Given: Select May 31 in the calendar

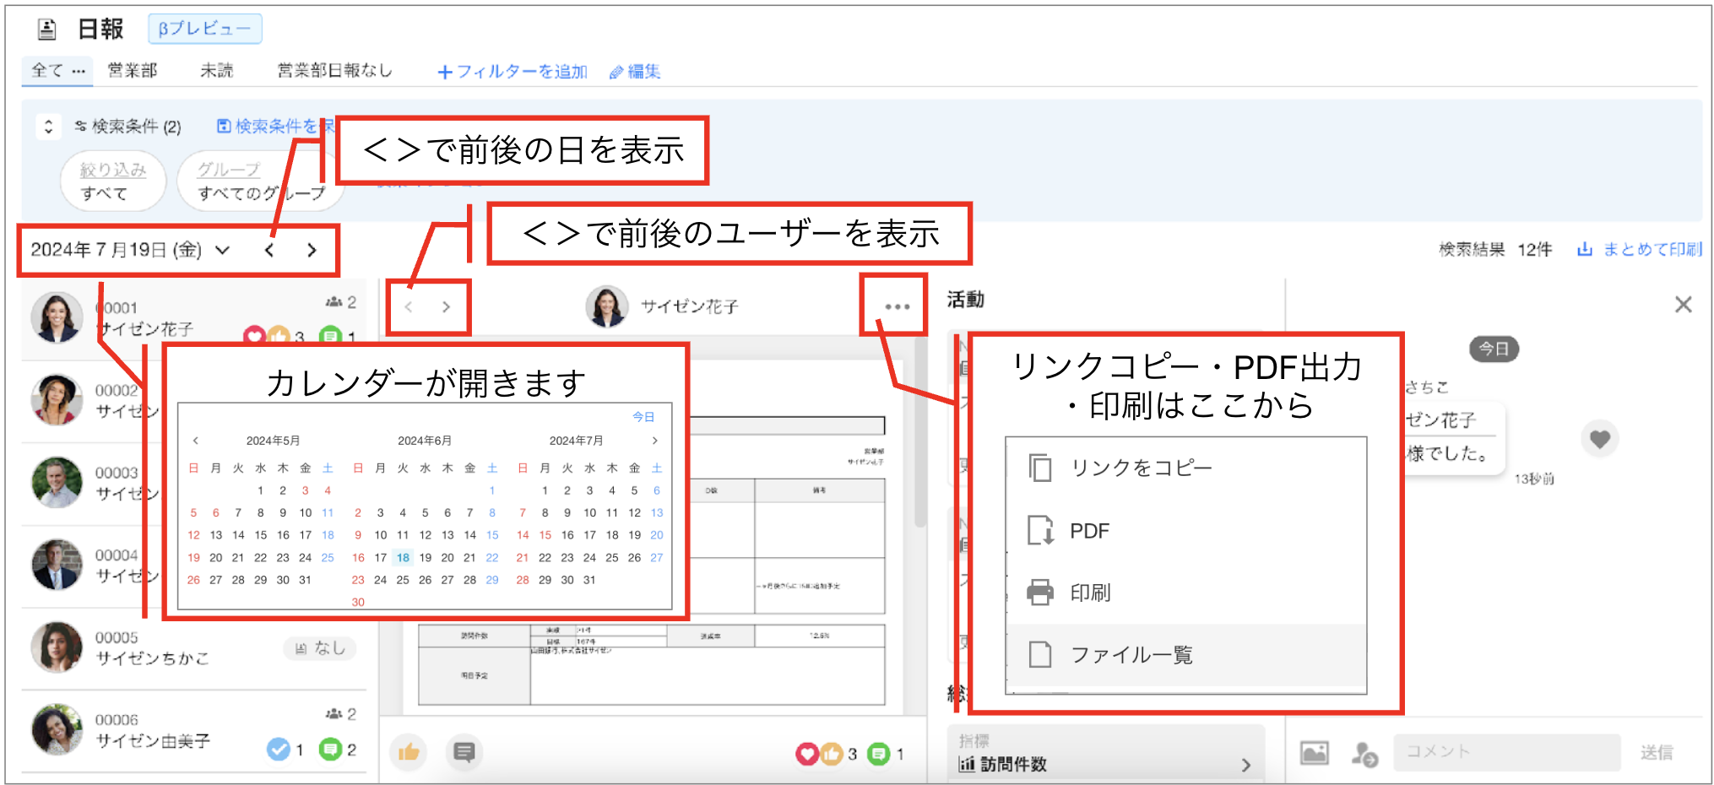Looking at the screenshot, I should (x=305, y=580).
